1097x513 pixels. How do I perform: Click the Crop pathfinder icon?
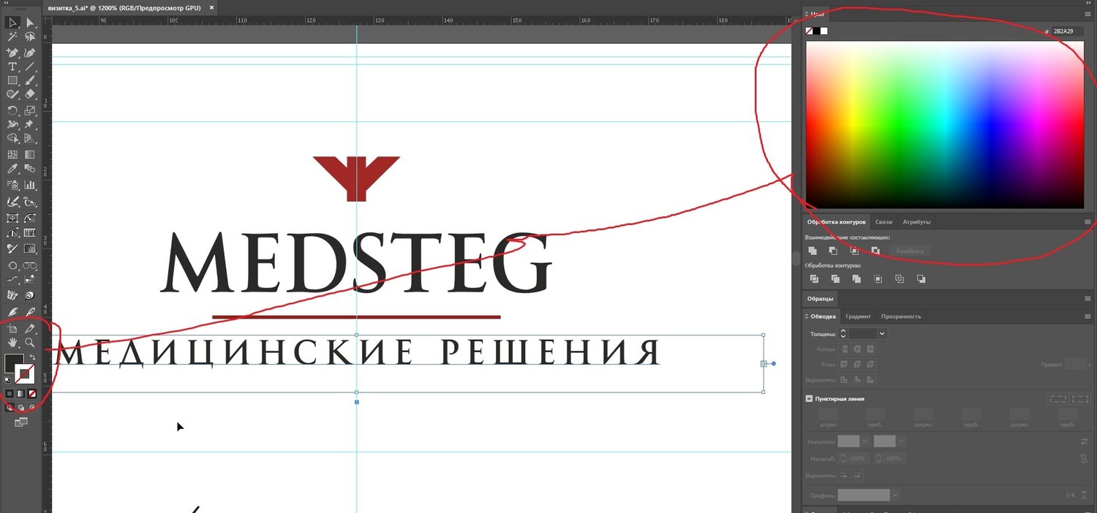(878, 279)
